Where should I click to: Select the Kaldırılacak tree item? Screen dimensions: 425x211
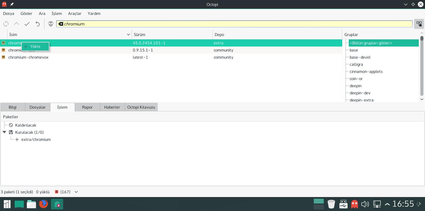pyautogui.click(x=26, y=125)
